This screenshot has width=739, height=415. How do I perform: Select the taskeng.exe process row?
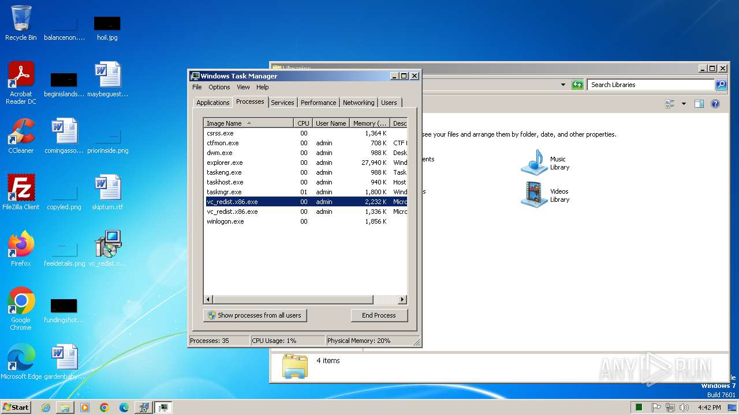(x=306, y=172)
